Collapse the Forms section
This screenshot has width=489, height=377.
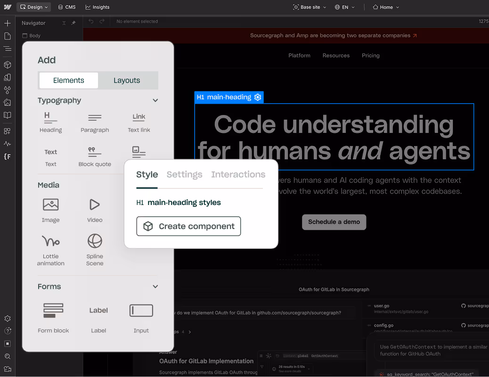click(155, 287)
